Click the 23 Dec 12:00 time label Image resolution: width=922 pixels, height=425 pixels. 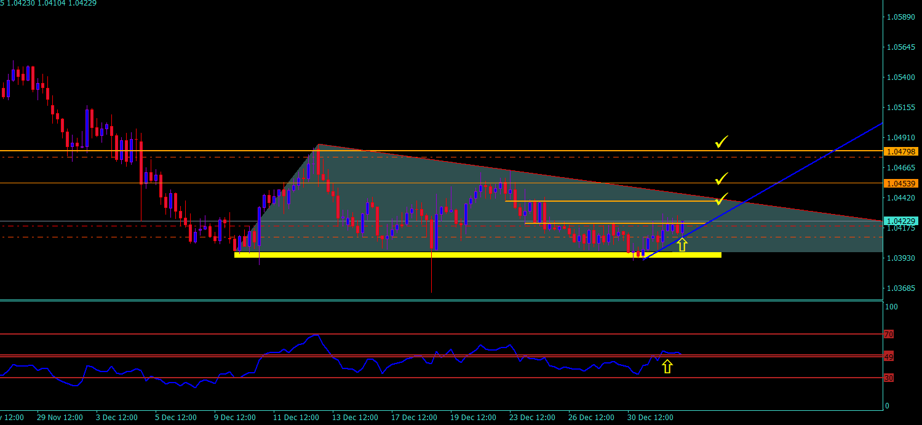532,418
